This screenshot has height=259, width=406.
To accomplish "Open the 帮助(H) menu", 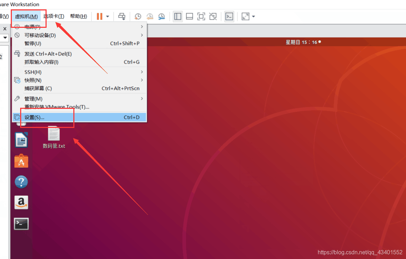I will click(79, 16).
